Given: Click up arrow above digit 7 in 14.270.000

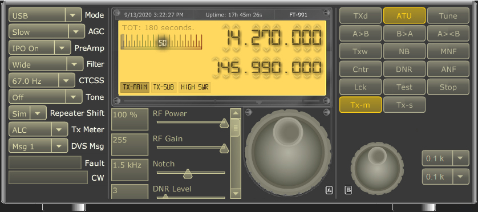Looking at the screenshot, I should (266, 27).
